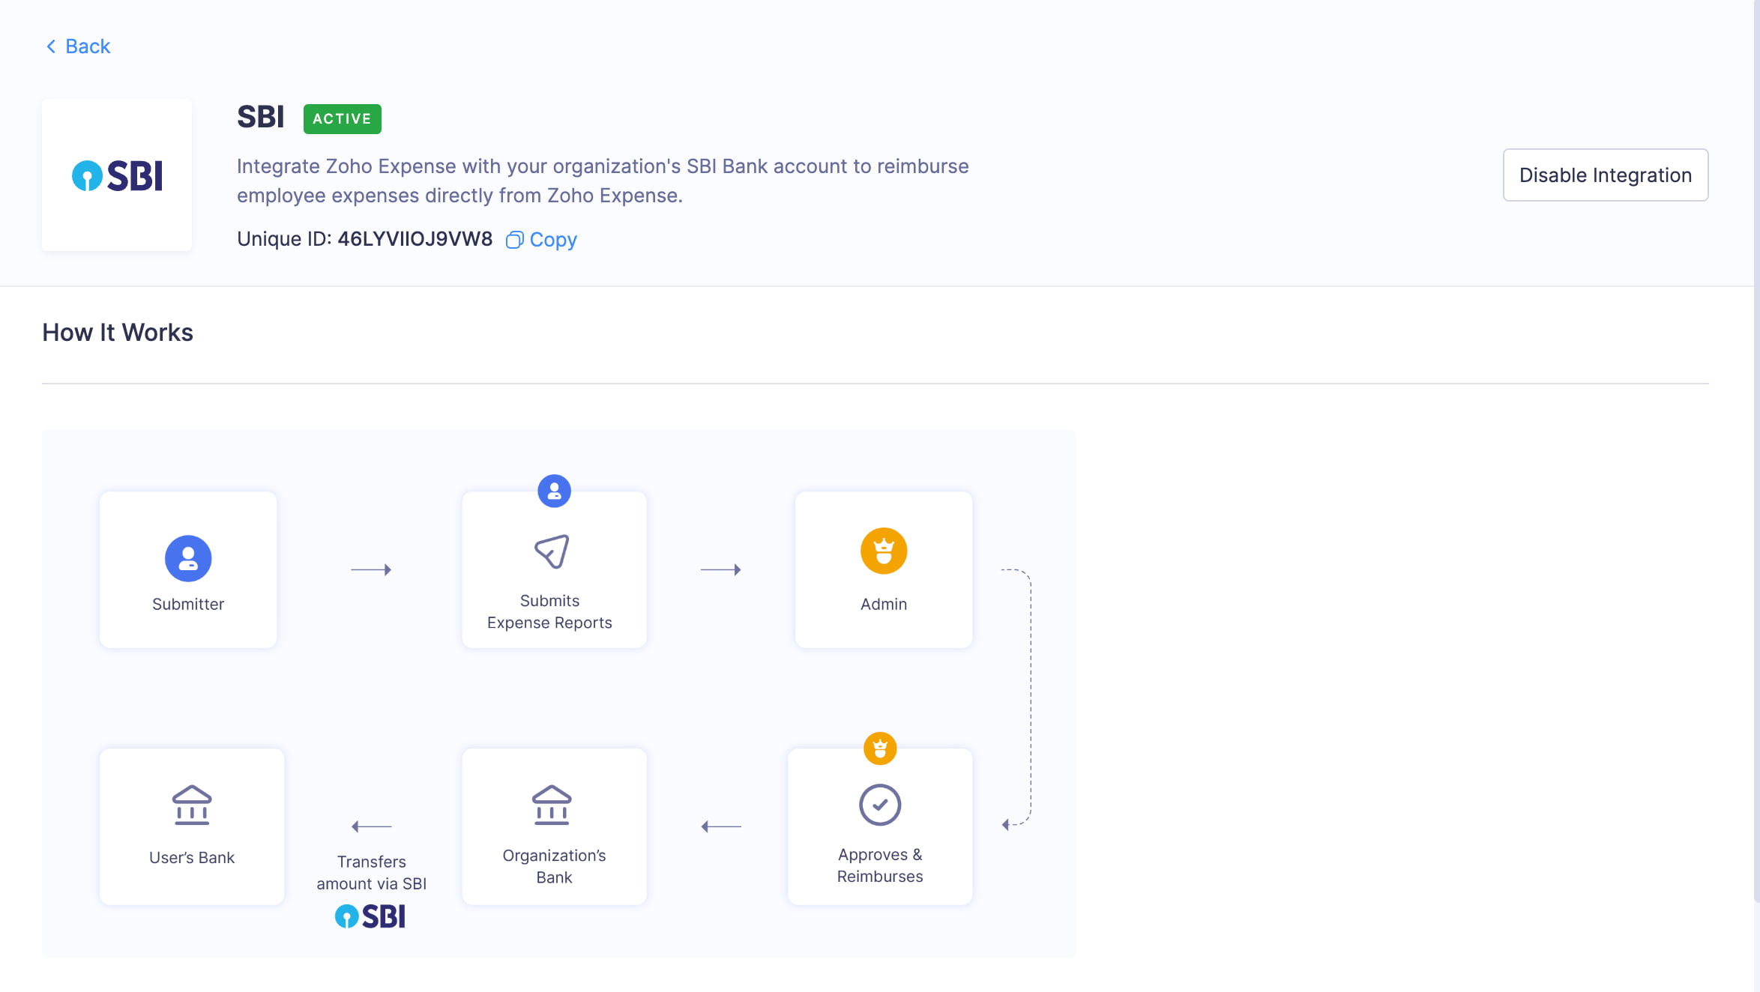Click the Unique ID value 46LYVIIOJ9VW8

415,239
